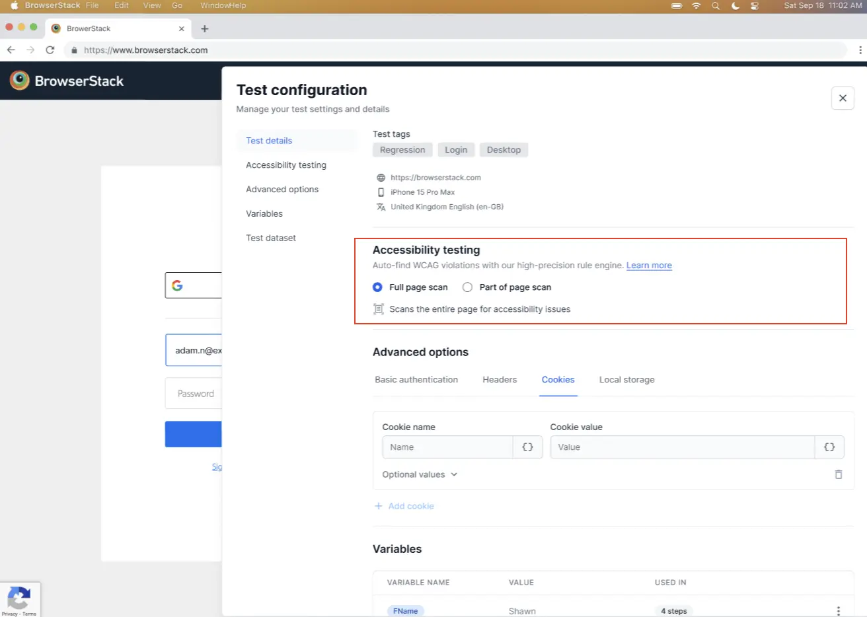Delete the cookie row using trash icon
Image resolution: width=867 pixels, height=617 pixels.
[838, 474]
